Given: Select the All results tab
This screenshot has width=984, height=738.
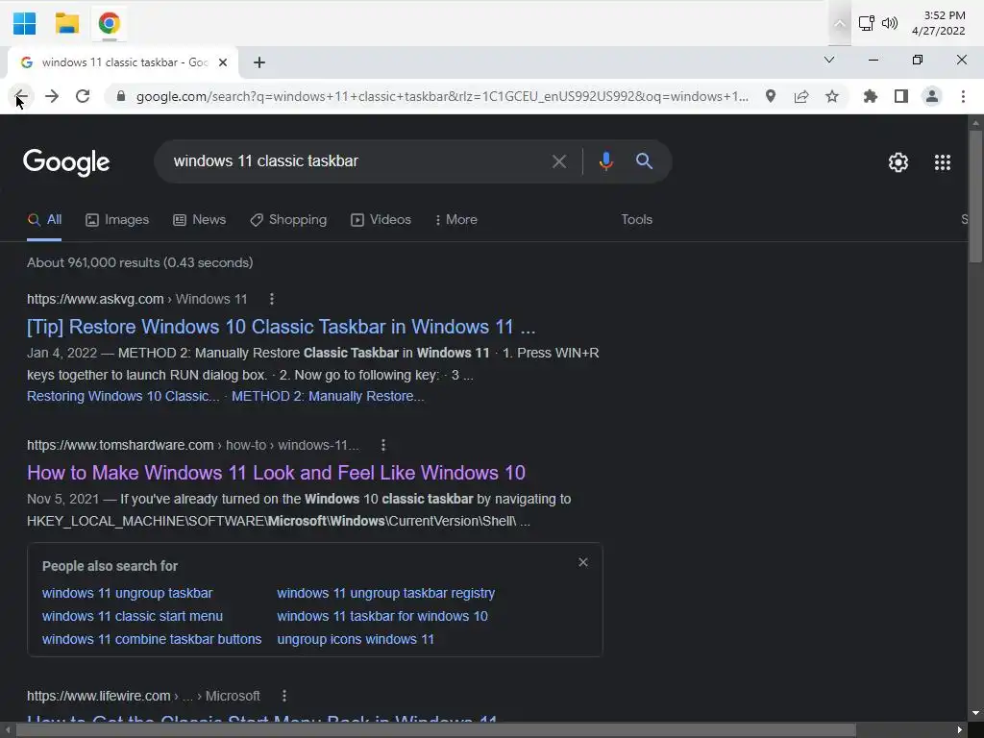Looking at the screenshot, I should (44, 220).
